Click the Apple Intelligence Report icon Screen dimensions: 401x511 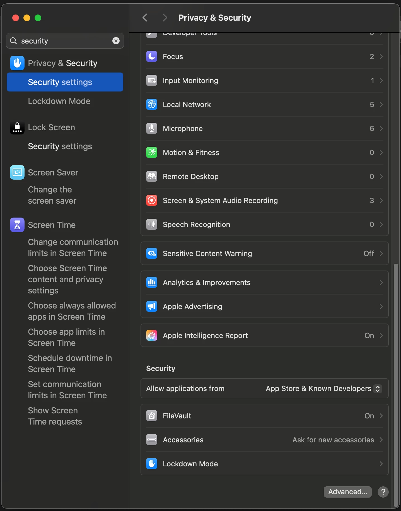click(x=152, y=336)
